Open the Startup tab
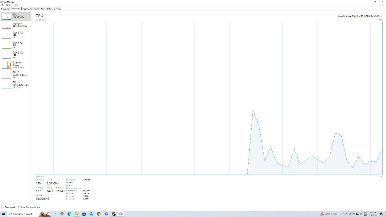This screenshot has width=386, height=217. [x=36, y=8]
